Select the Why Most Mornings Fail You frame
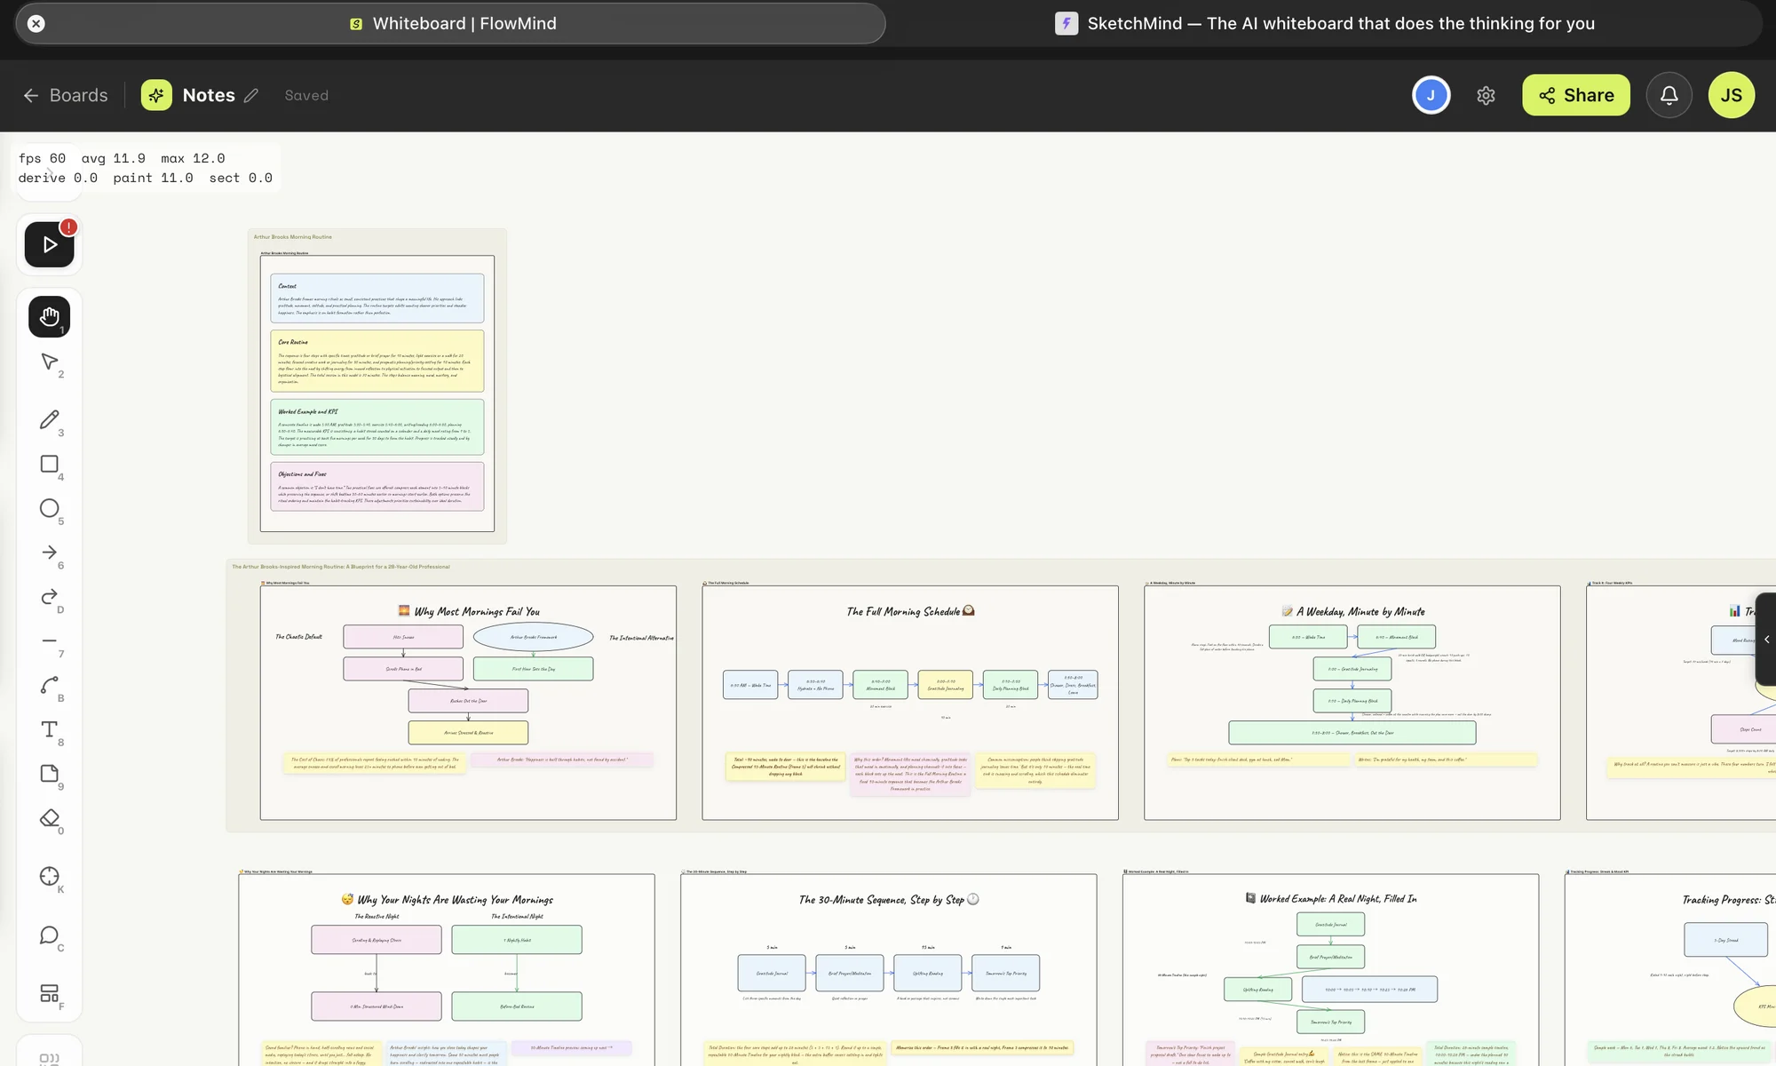The width and height of the screenshot is (1776, 1066). pyautogui.click(x=468, y=702)
